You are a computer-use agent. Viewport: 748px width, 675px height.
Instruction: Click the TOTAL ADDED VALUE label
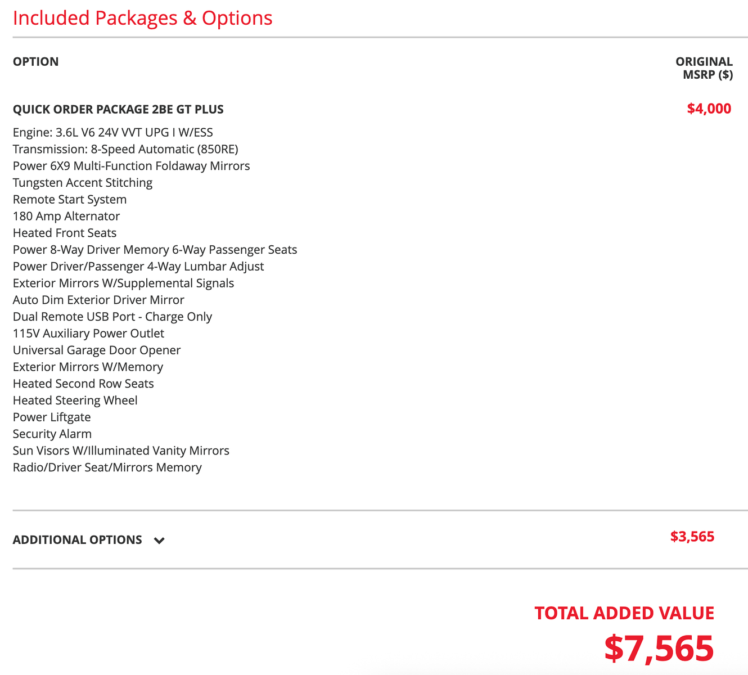pos(624,613)
